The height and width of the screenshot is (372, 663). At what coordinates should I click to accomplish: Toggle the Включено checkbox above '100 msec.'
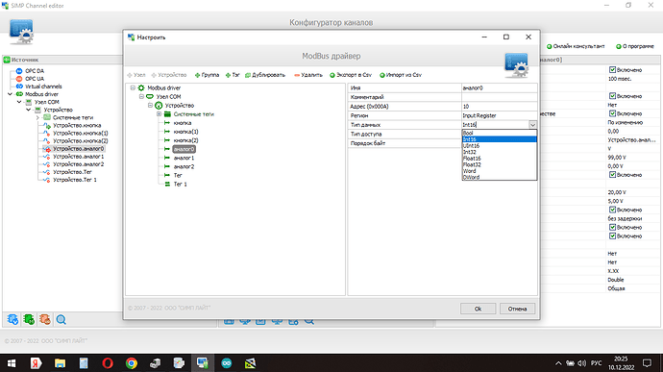coord(612,70)
